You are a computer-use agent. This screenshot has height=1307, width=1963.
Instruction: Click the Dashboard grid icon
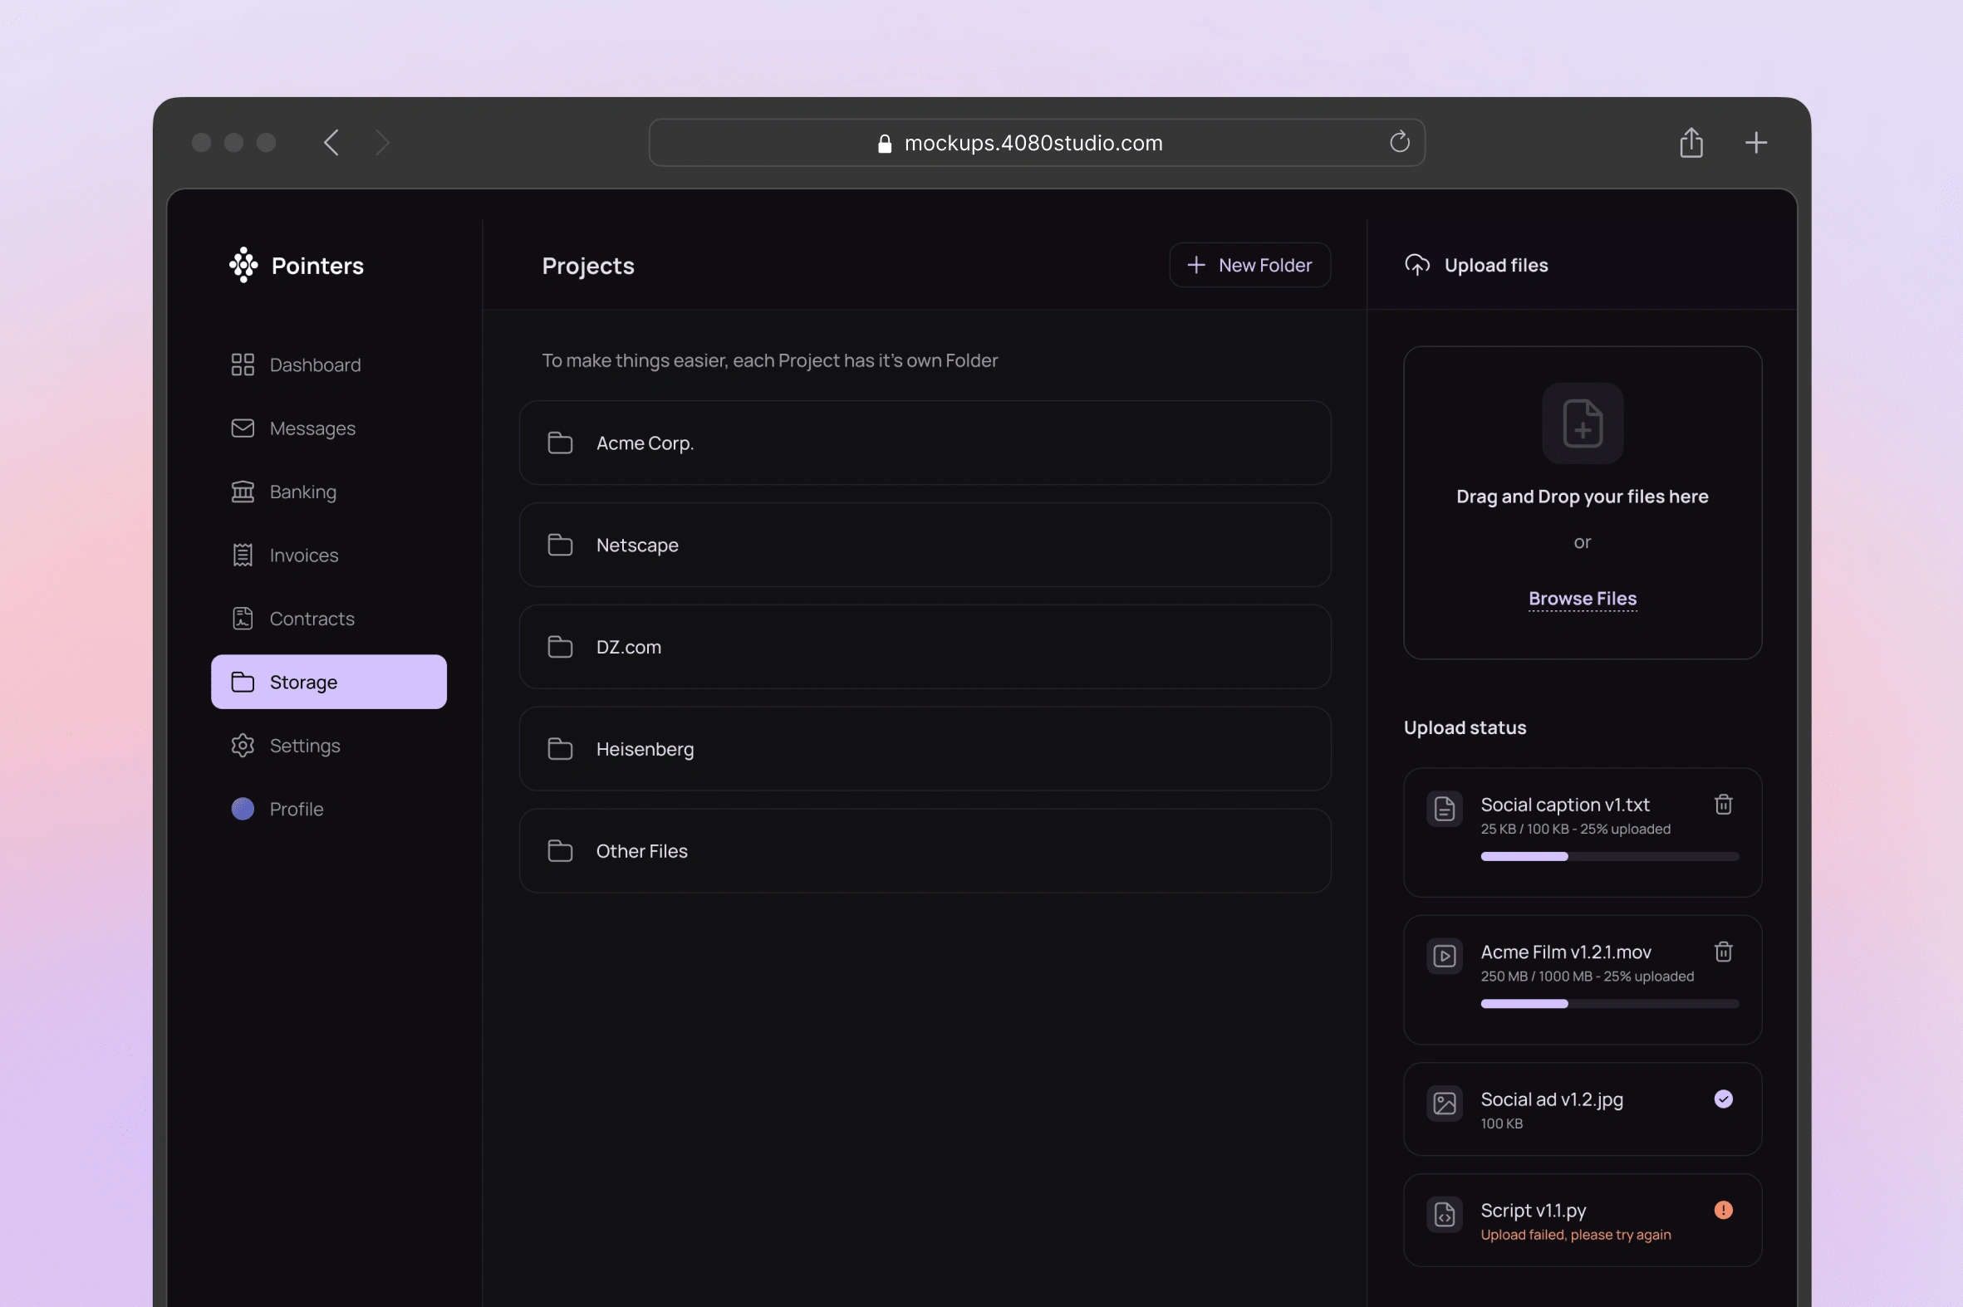[x=243, y=365]
